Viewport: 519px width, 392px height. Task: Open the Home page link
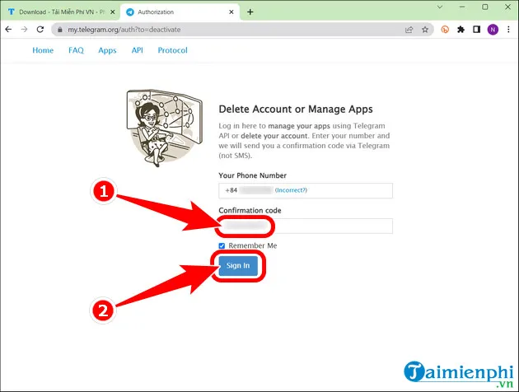[x=43, y=50]
